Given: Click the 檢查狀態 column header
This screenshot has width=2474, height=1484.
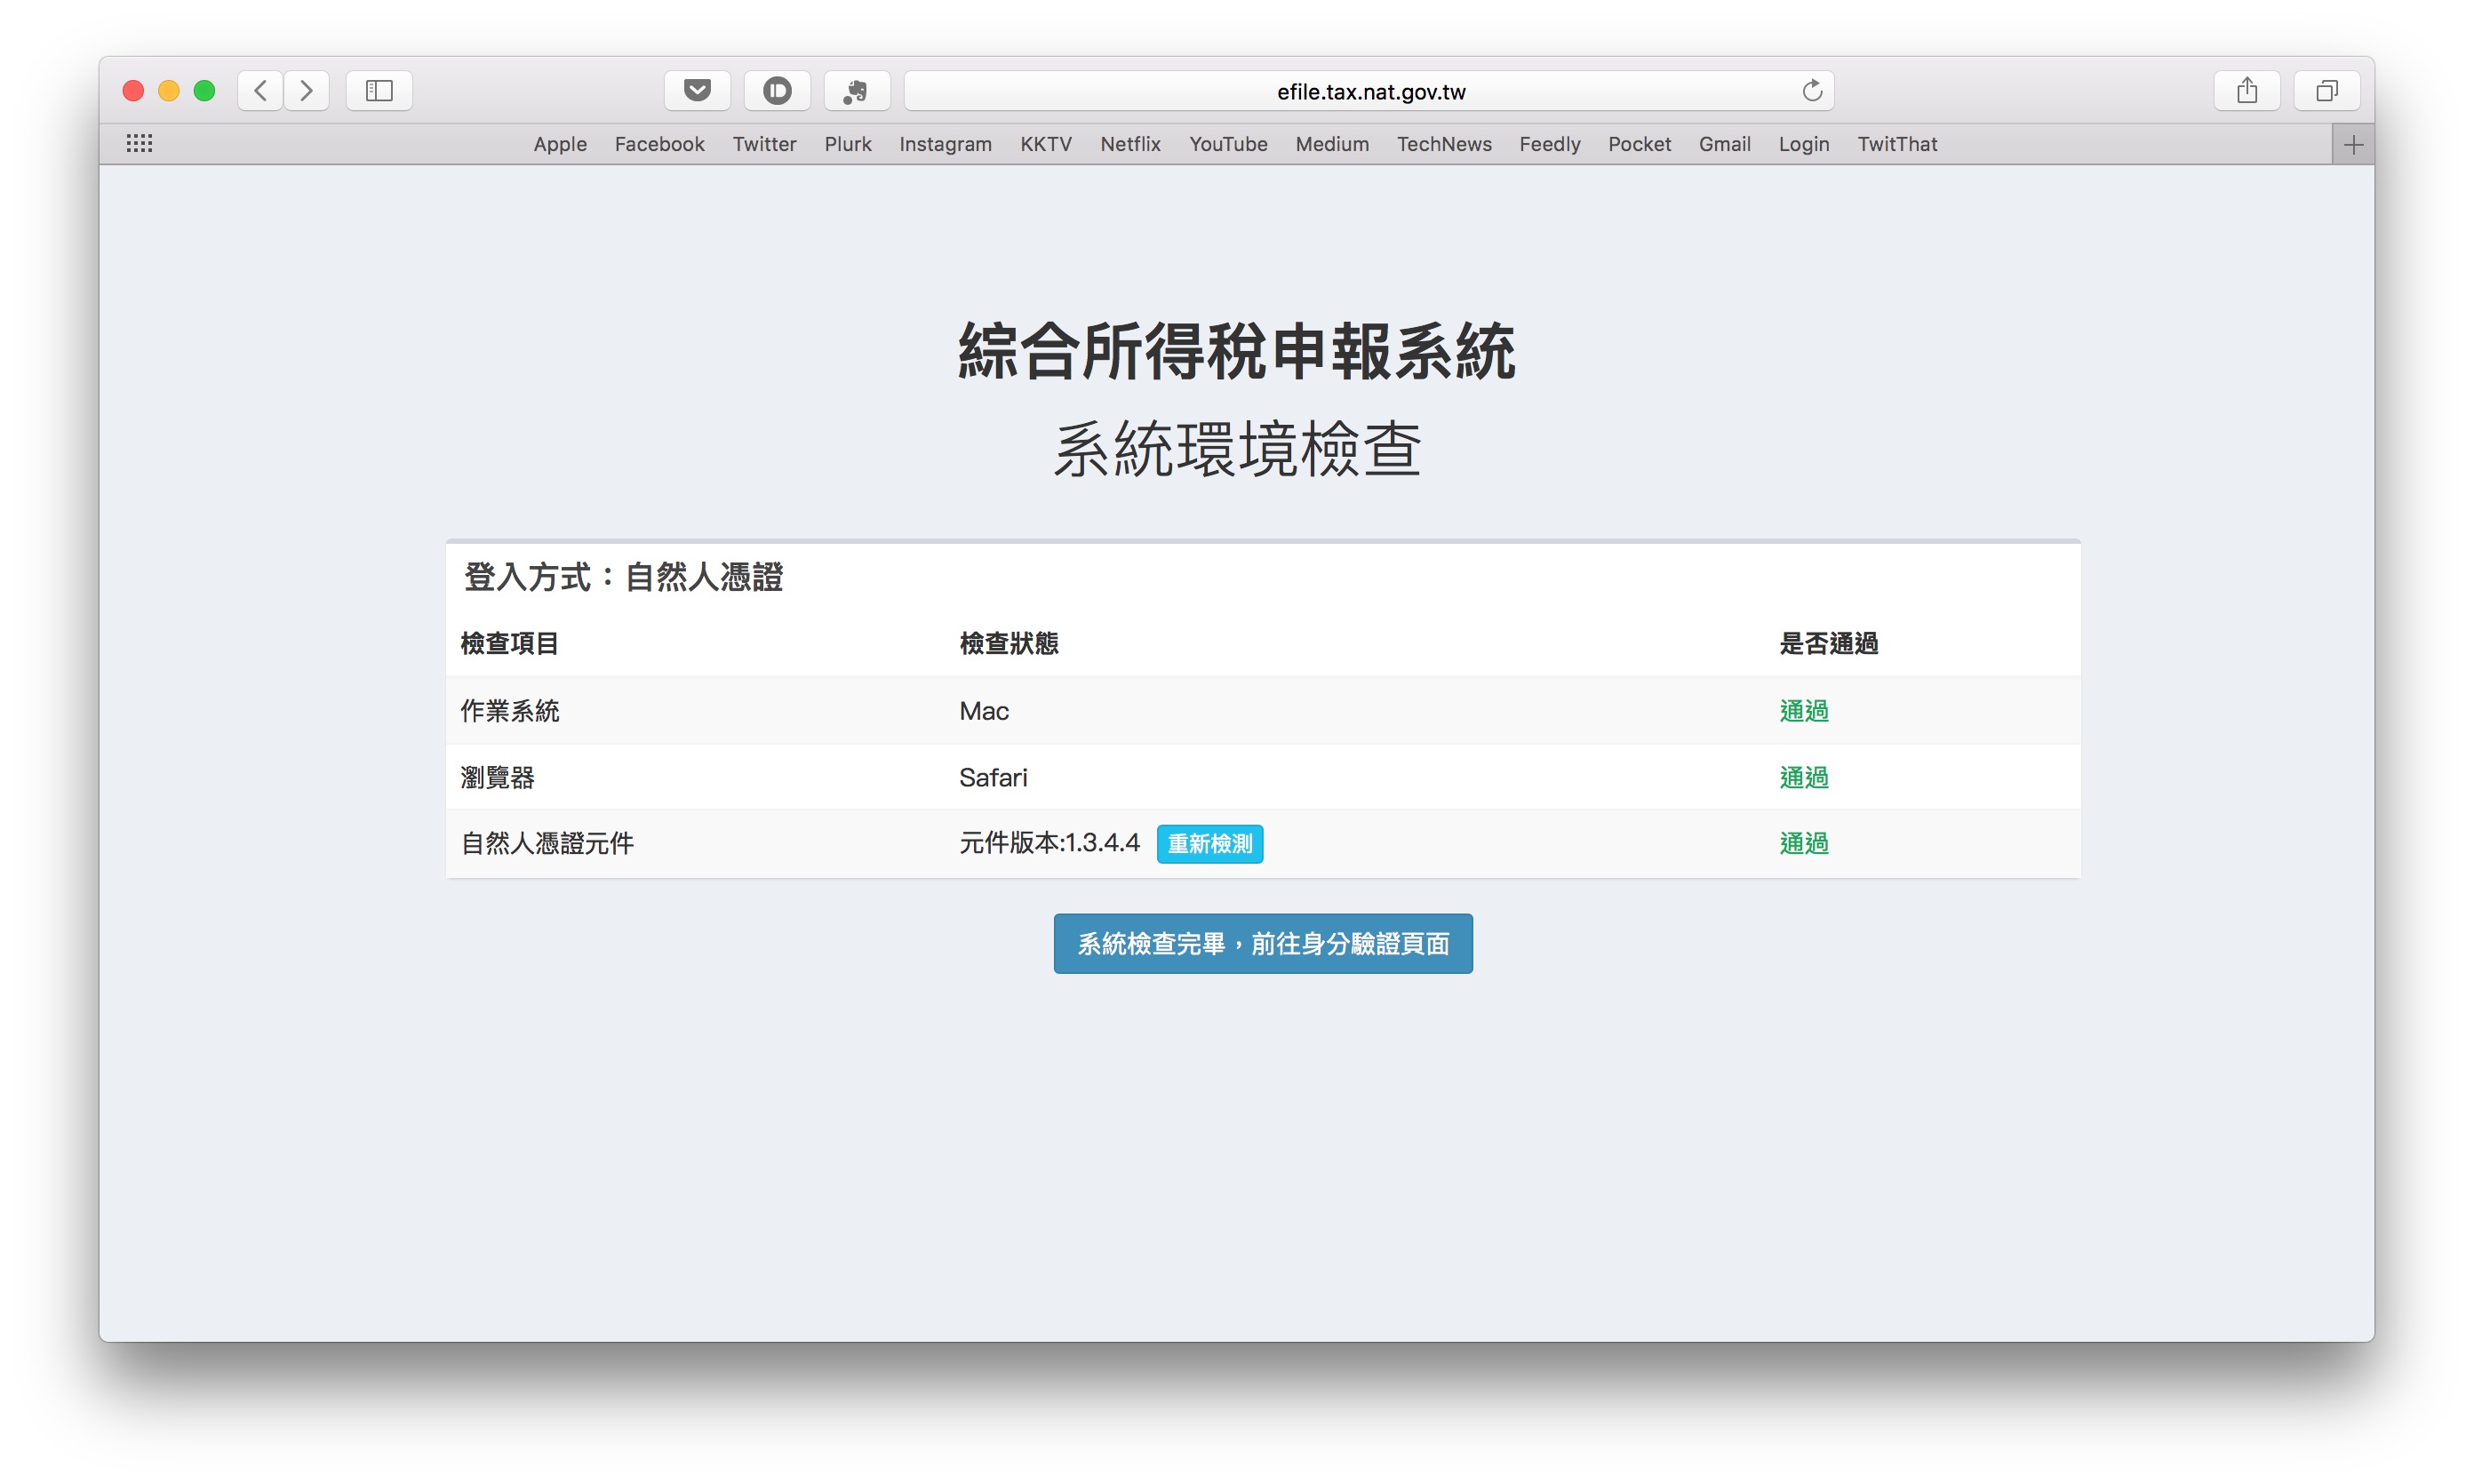Looking at the screenshot, I should [x=1009, y=643].
